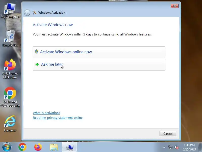
Task: Click the Show desktop strip at taskbar end
Action: (x=200, y=147)
